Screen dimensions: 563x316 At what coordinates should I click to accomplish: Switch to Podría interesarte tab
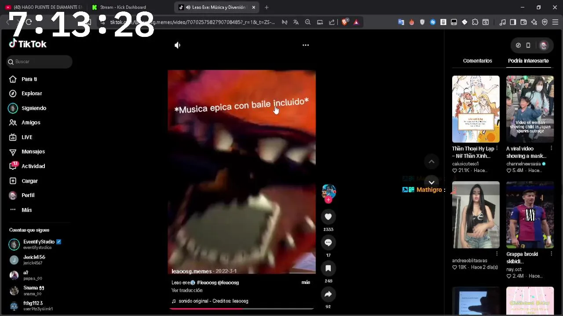[528, 61]
